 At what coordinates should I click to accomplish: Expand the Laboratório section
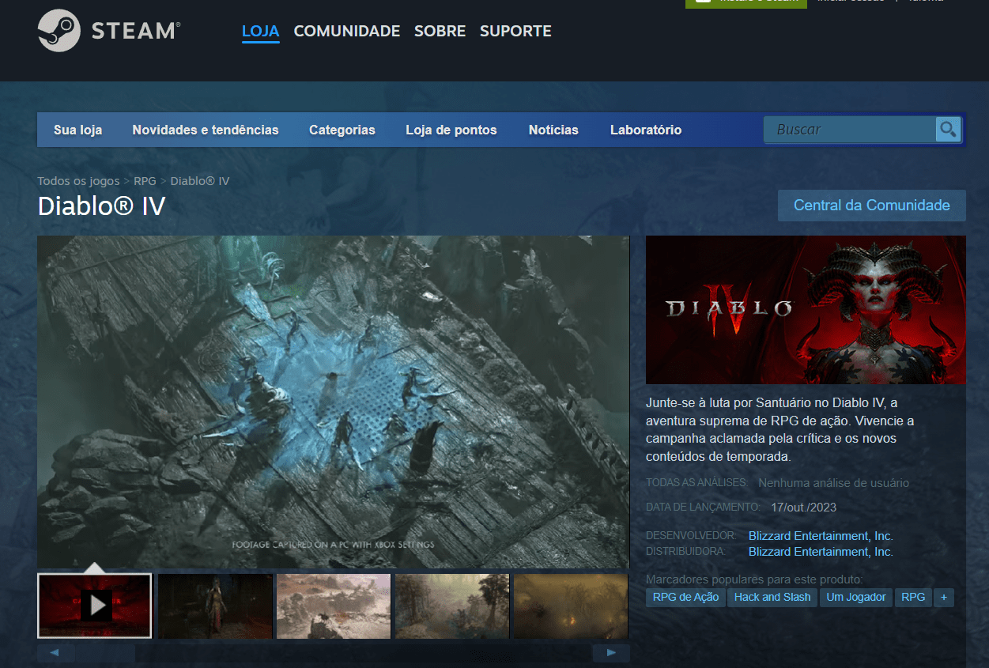coord(645,130)
